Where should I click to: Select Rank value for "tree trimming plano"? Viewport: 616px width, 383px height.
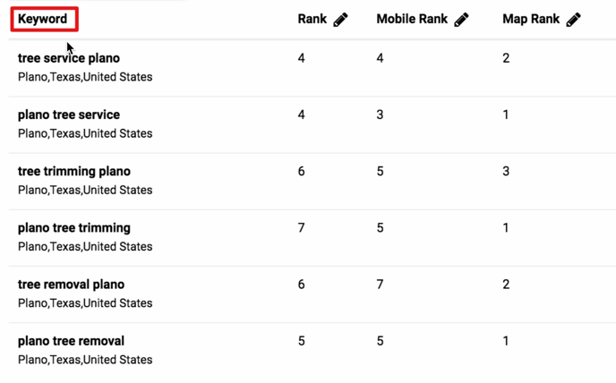302,172
